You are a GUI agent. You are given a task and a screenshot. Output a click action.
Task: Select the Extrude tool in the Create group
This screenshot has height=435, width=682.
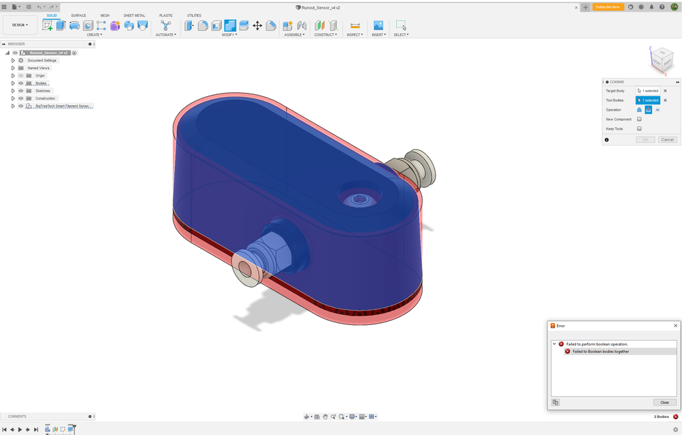(61, 26)
